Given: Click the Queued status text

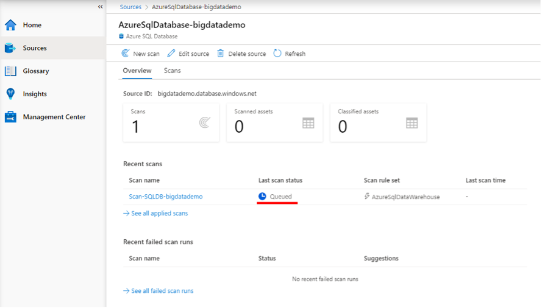Looking at the screenshot, I should click(280, 197).
